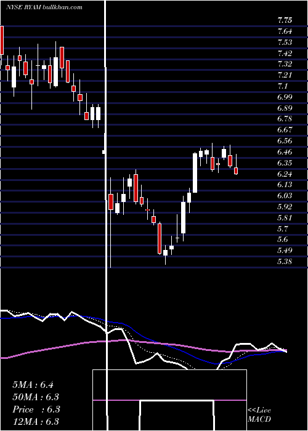This screenshot has height=431, width=308.
Task: Click the 6.56 price axis label
Action: click(285, 141)
